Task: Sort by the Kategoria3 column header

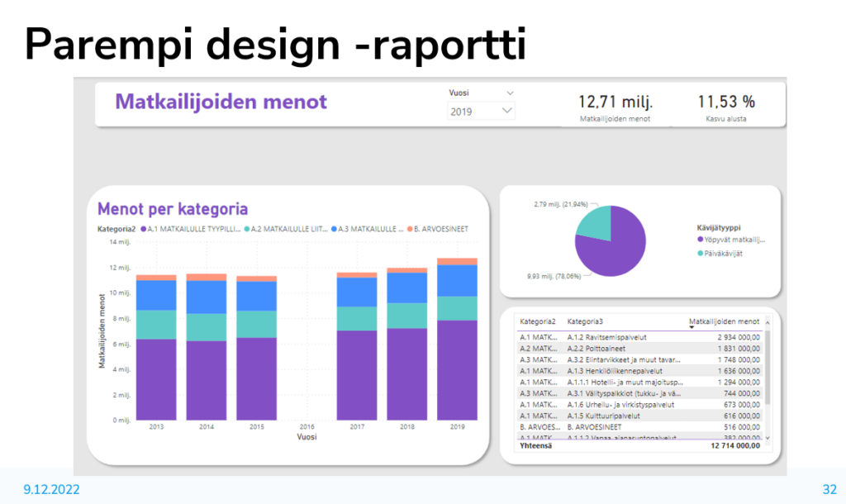Action: pos(585,321)
